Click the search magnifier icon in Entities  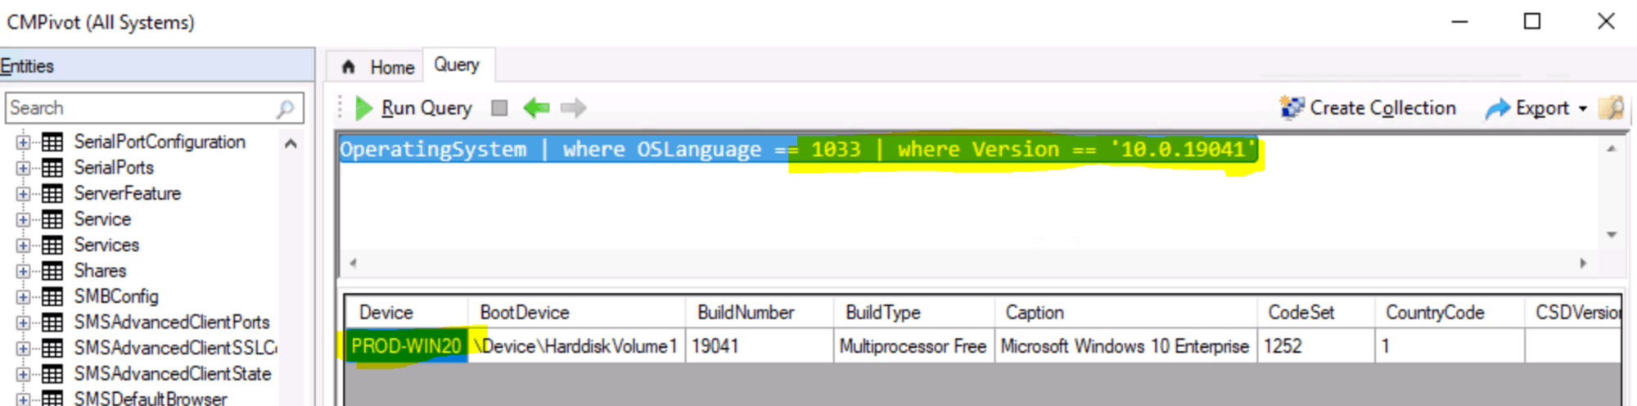pos(285,108)
